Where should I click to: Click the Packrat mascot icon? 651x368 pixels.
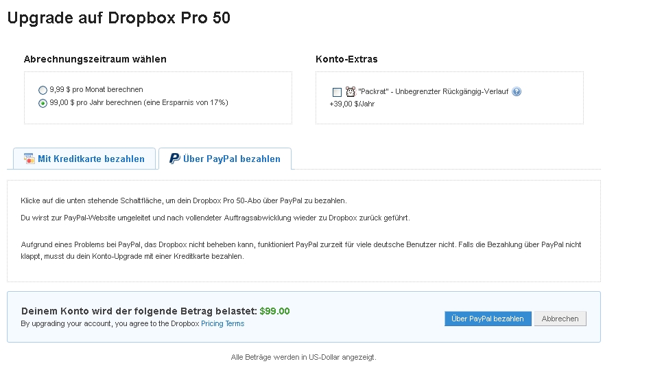[x=351, y=91]
